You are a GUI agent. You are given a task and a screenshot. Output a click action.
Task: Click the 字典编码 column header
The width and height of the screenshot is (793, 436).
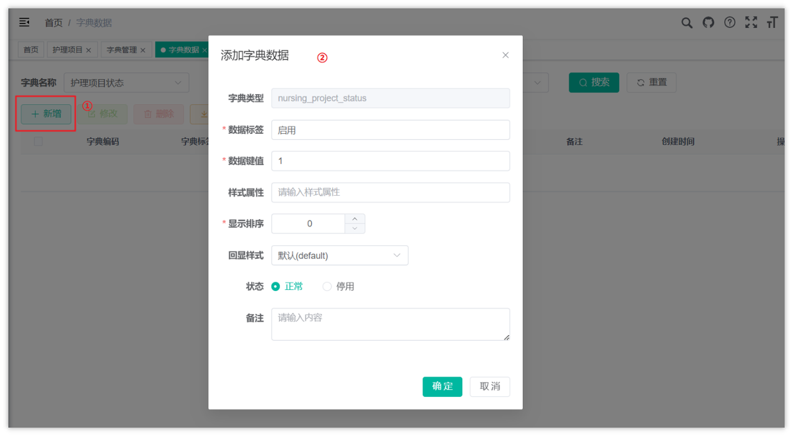point(103,142)
